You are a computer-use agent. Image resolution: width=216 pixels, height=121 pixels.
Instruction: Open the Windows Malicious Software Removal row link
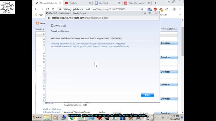coord(52,111)
